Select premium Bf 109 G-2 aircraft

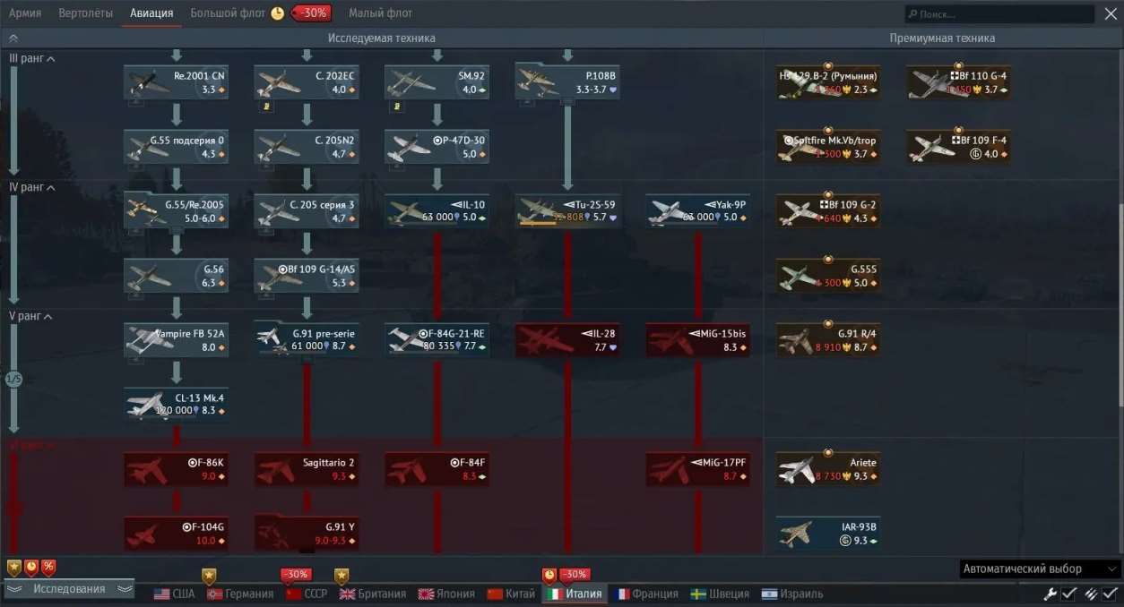(828, 210)
